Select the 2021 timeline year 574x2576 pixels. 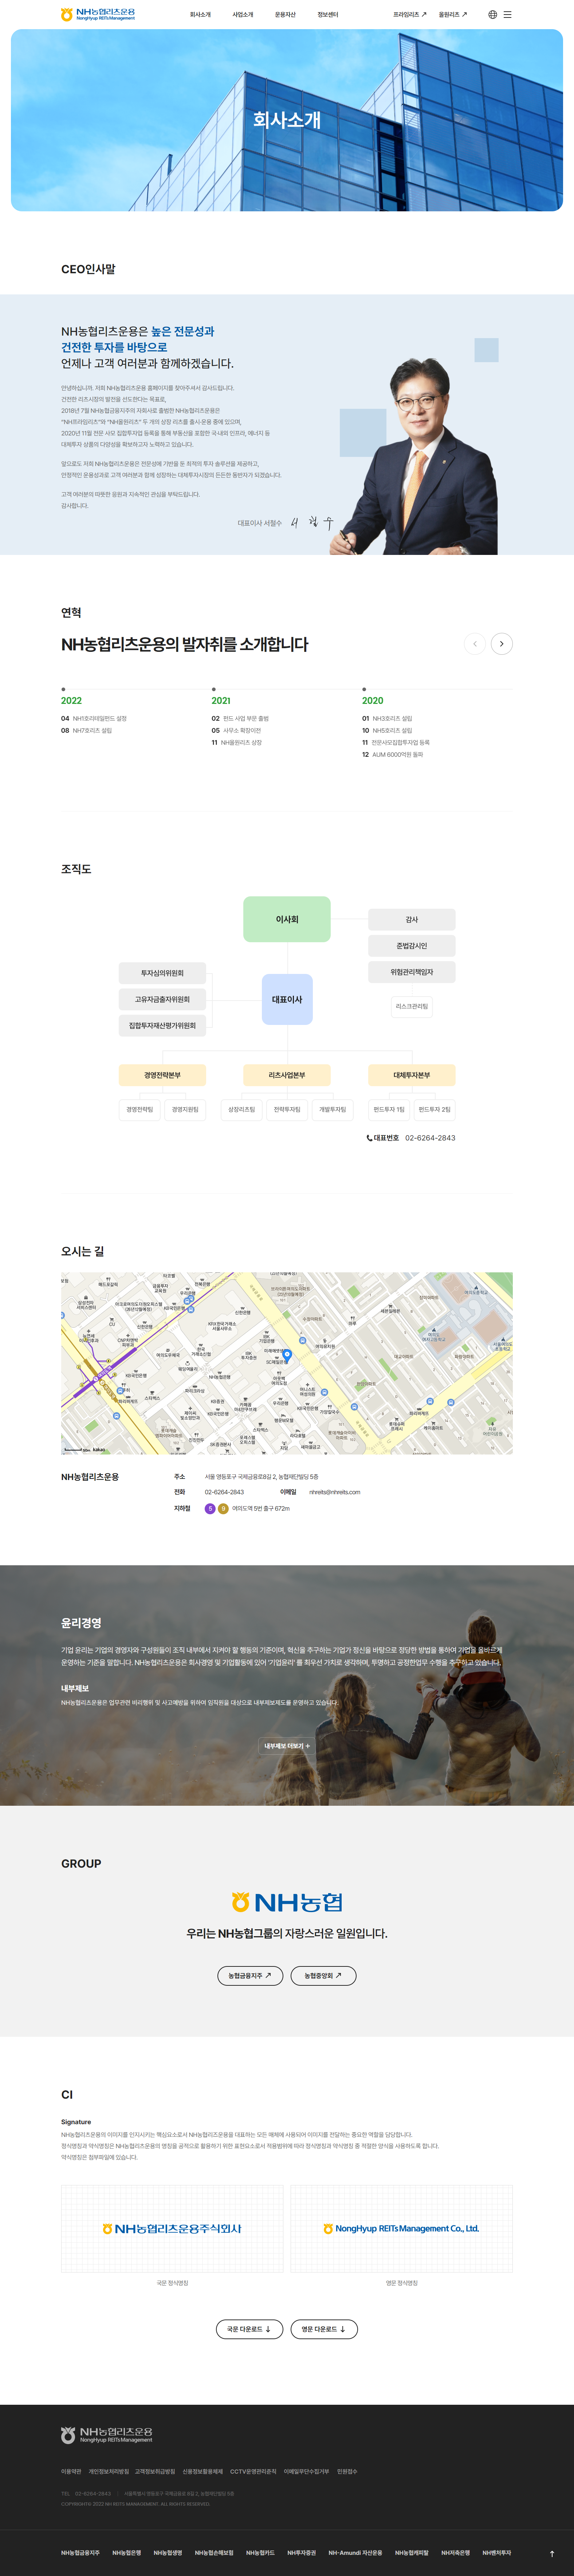click(x=221, y=701)
